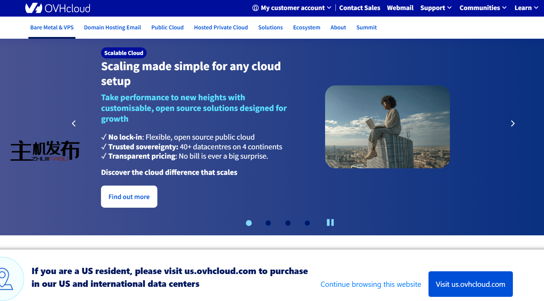544x301 pixels.
Task: Click the OVHcloud logo
Action: [58, 8]
